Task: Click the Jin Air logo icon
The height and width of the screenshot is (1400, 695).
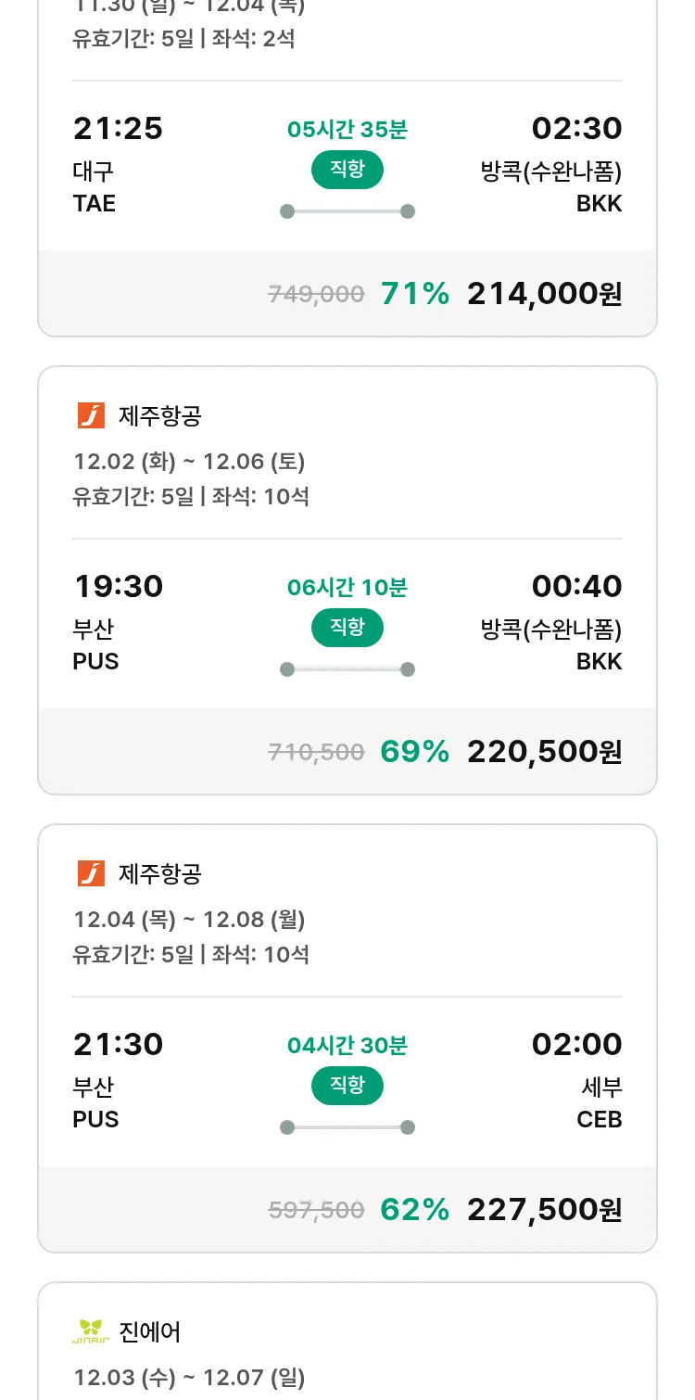Action: (91, 1331)
